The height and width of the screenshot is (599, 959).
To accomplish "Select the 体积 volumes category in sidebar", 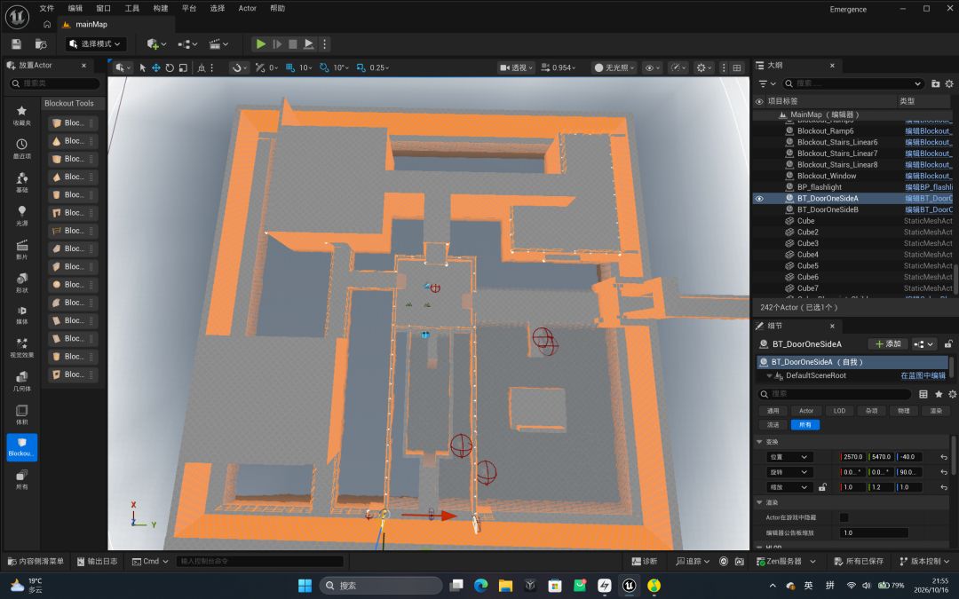I will (22, 414).
